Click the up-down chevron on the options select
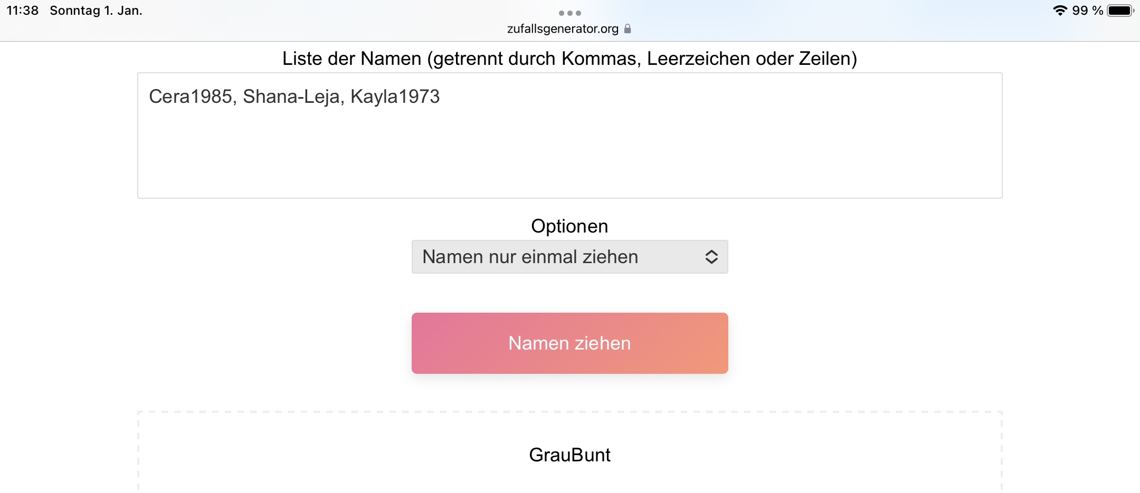 point(711,257)
